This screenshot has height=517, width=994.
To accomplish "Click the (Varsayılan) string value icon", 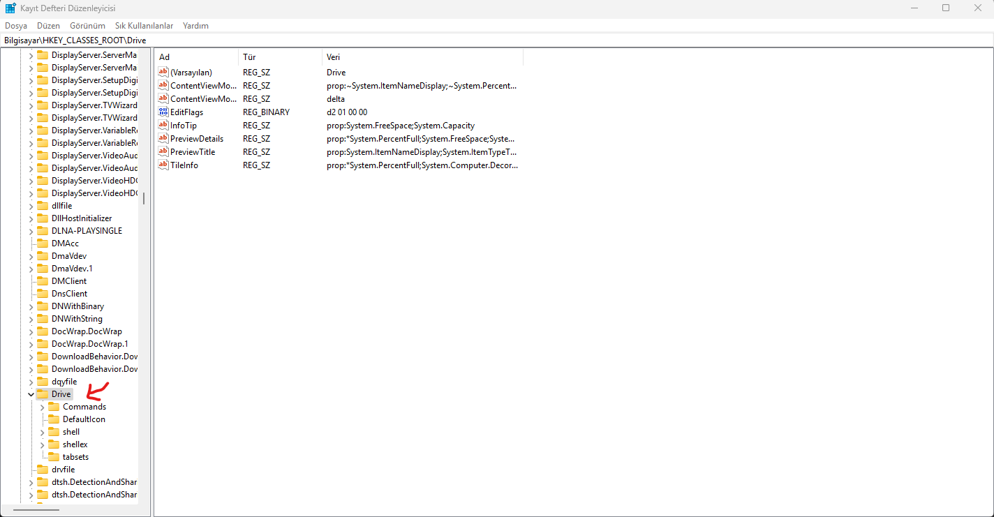I will [x=164, y=72].
